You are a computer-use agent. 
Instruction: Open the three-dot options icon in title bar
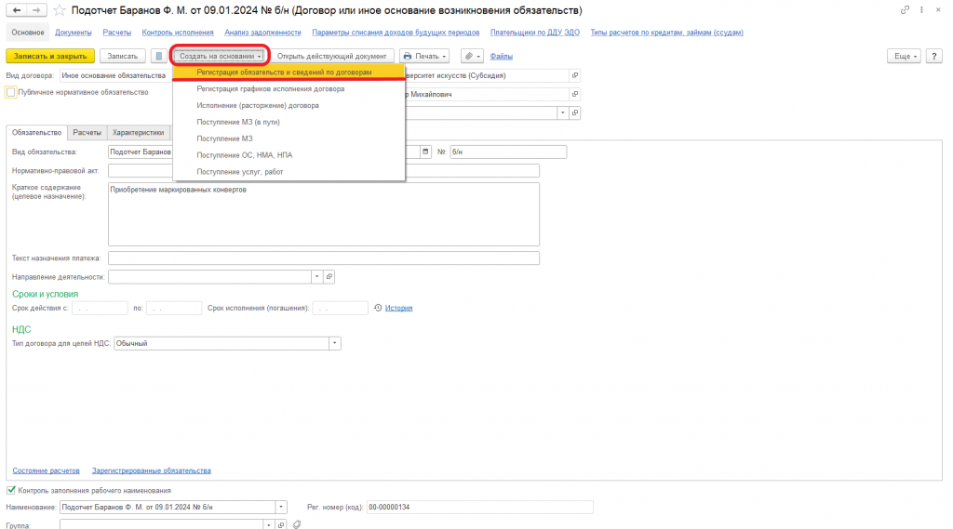click(921, 9)
